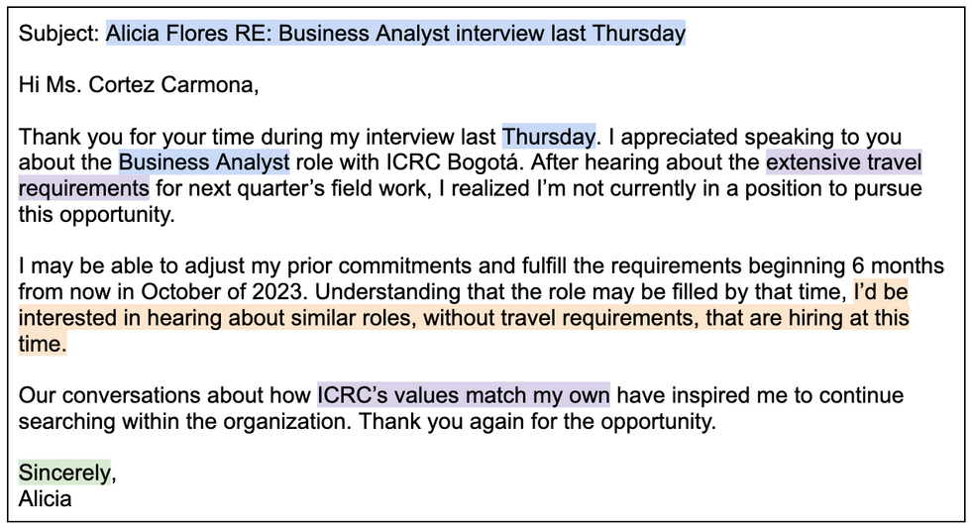971x528 pixels.
Task: Click the highlighted subject line text
Action: tap(395, 34)
